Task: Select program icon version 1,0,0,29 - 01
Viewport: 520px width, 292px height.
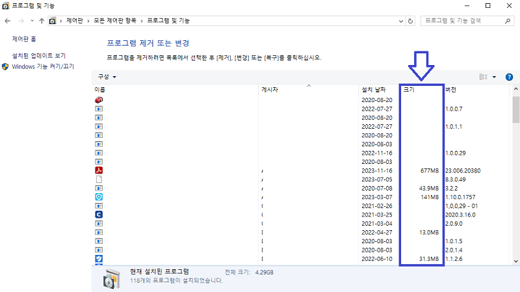Action: 99,206
